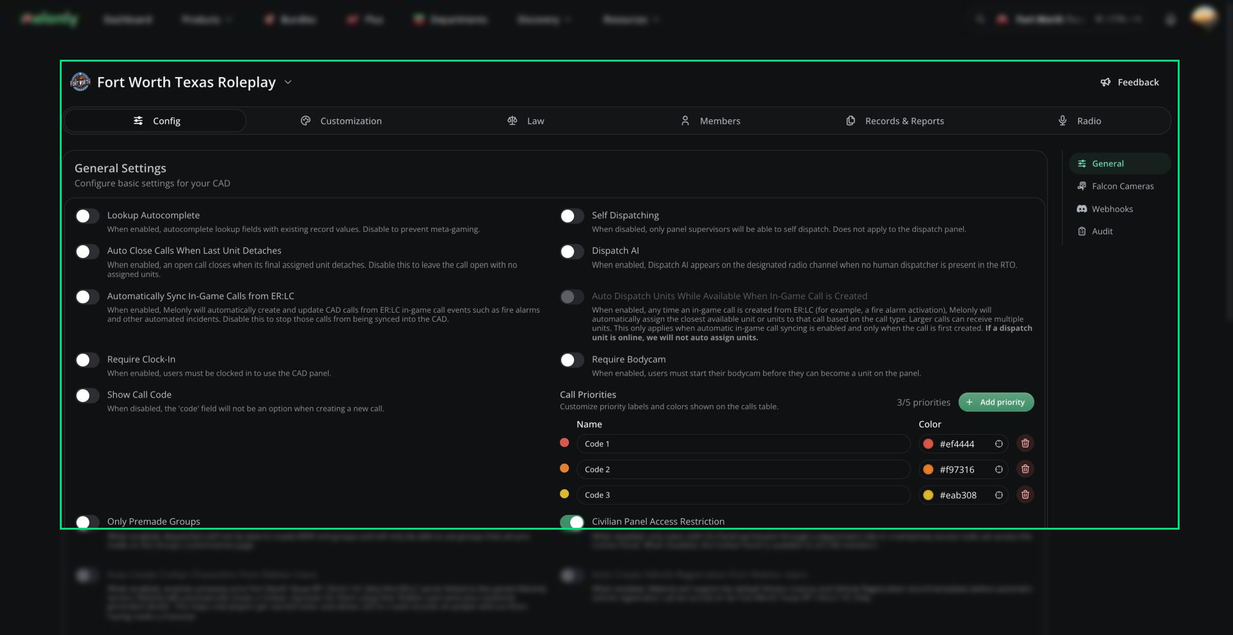Enable the Require Clock-In switch
The height and width of the screenshot is (635, 1233).
point(87,360)
